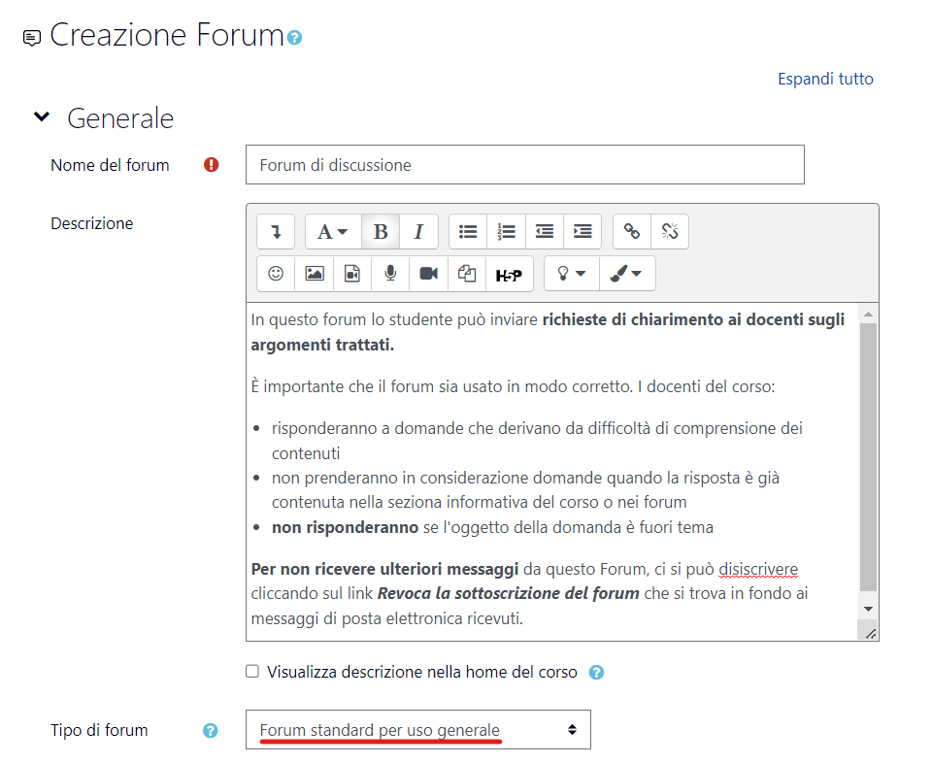Open help for 'Tipo di forum'
This screenshot has height=764, width=932.
210,729
